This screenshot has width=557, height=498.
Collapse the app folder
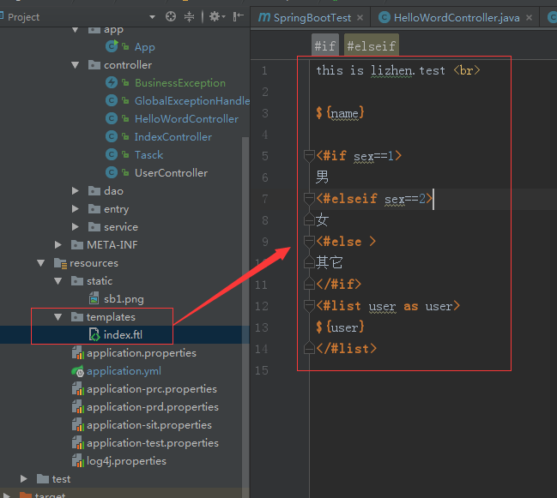(76, 30)
